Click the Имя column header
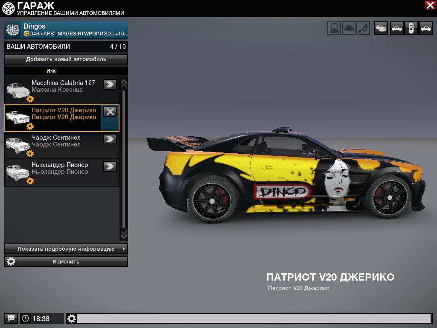This screenshot has width=437, height=328. [x=52, y=71]
